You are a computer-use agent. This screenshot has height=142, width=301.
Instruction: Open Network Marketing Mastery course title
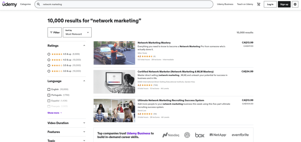pos(154,43)
